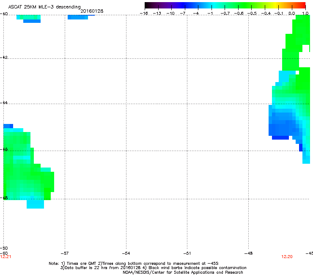Click the longitude axis label "-54"
The width and height of the screenshot is (313, 275).
[126, 253]
